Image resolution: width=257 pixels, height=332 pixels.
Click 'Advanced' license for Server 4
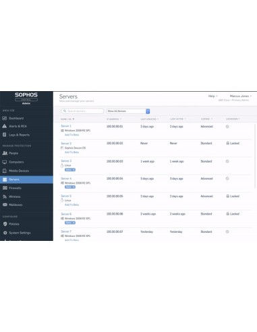pyautogui.click(x=206, y=179)
